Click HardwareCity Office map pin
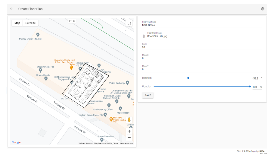This screenshot has width=267, height=154. click(x=109, y=106)
